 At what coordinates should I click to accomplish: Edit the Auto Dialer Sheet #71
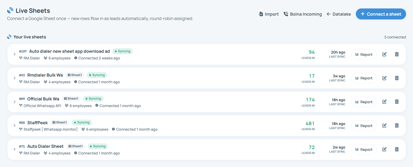(384, 149)
